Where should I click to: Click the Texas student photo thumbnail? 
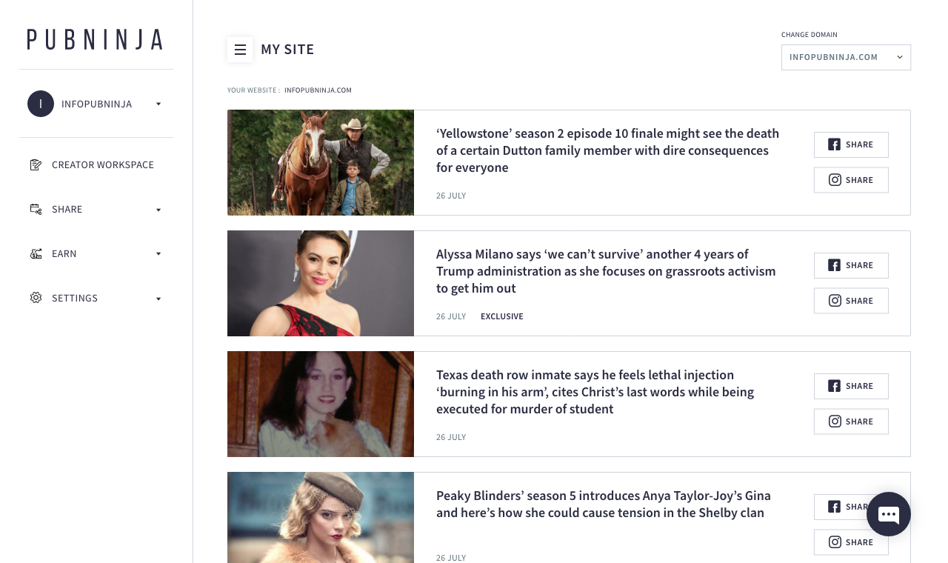point(321,404)
